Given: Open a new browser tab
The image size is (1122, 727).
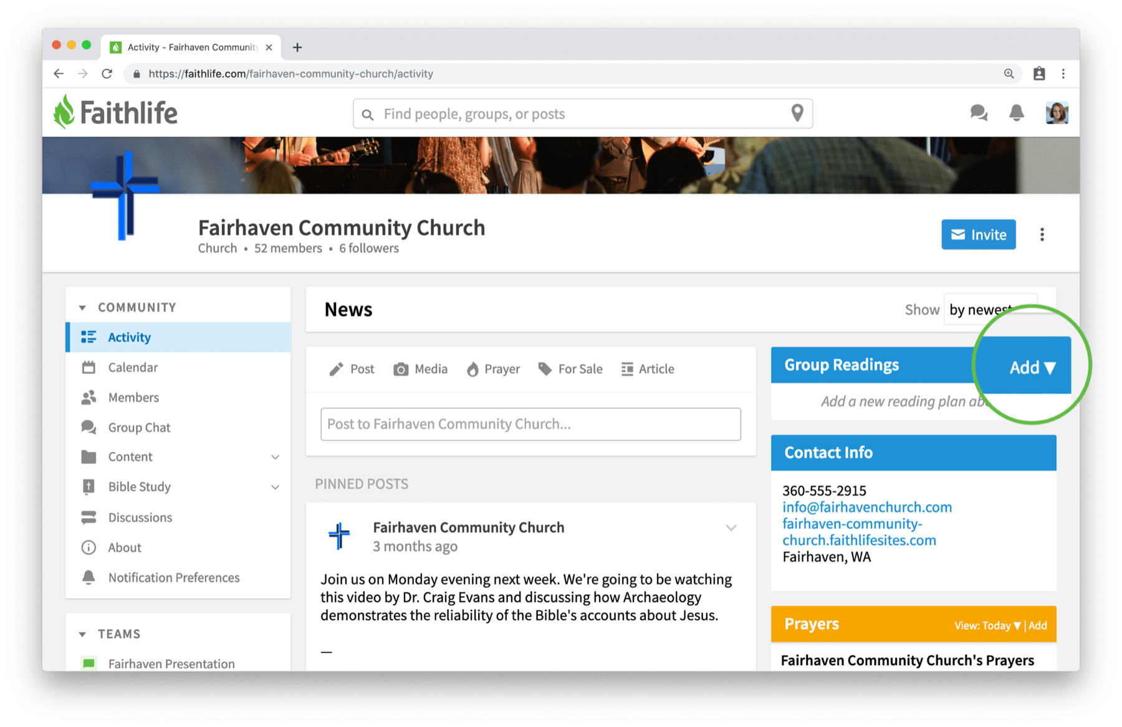Looking at the screenshot, I should [x=297, y=47].
